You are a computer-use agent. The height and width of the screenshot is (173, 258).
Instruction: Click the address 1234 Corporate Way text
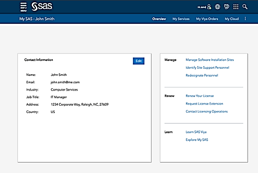[x=79, y=104]
